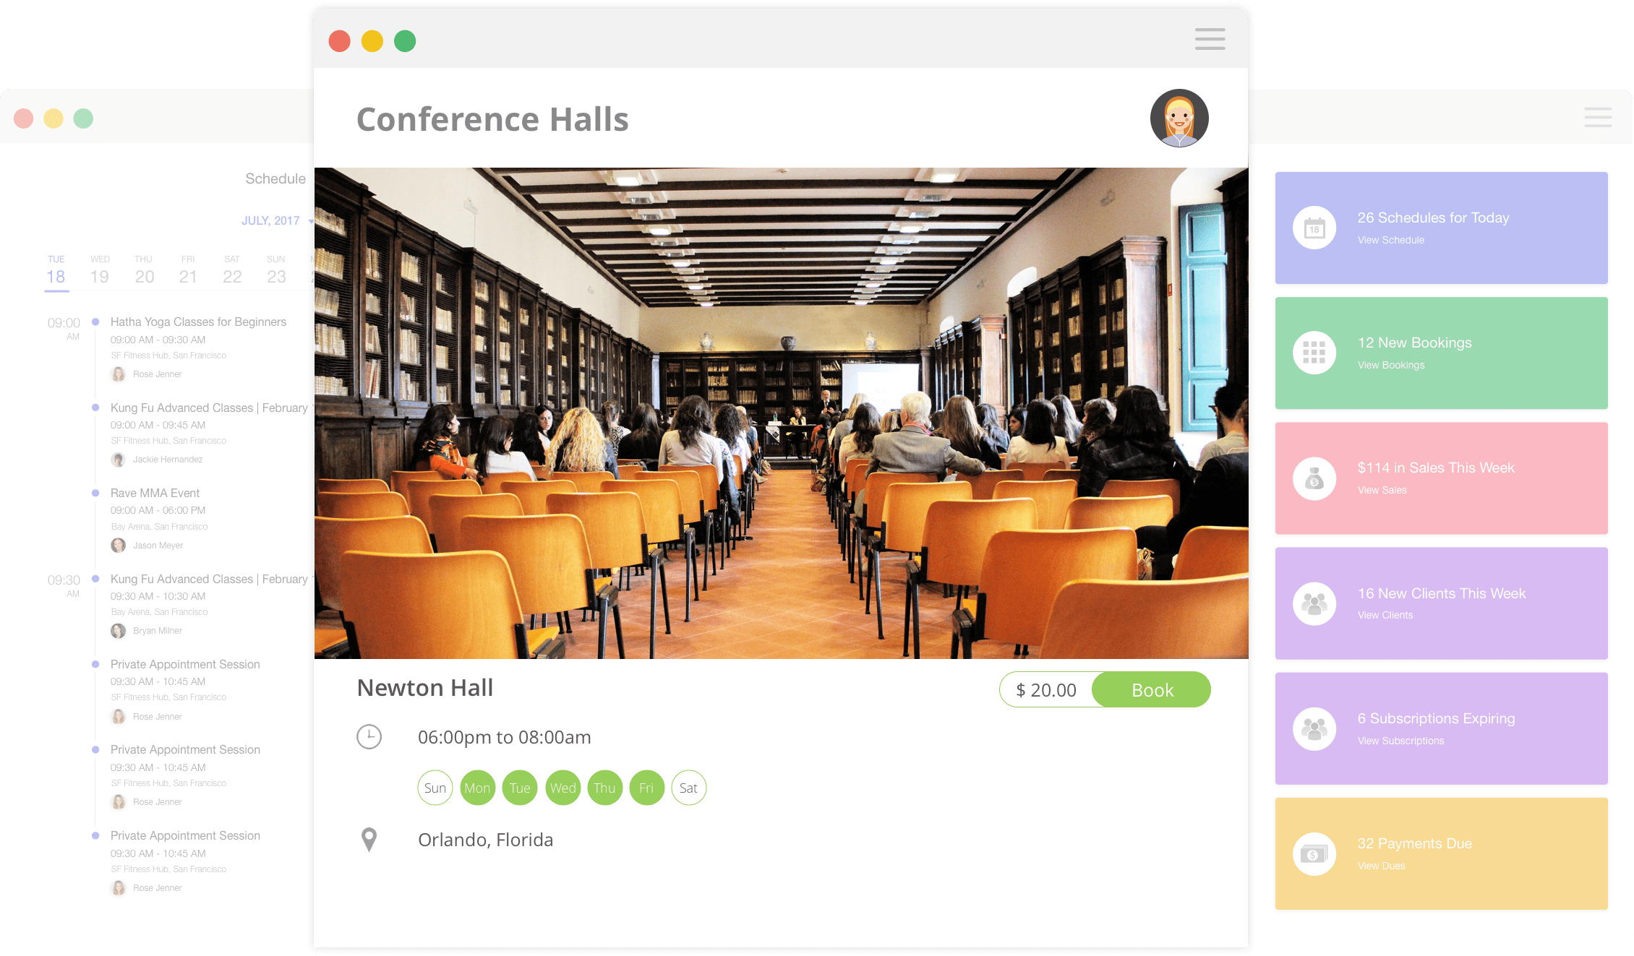
Task: Click the location pin beside Orlando, Florida
Action: pos(369,840)
